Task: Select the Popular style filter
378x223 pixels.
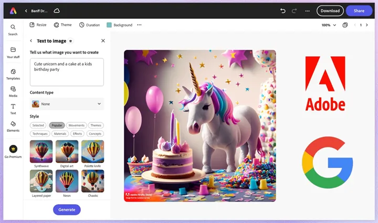Action: tap(56, 125)
